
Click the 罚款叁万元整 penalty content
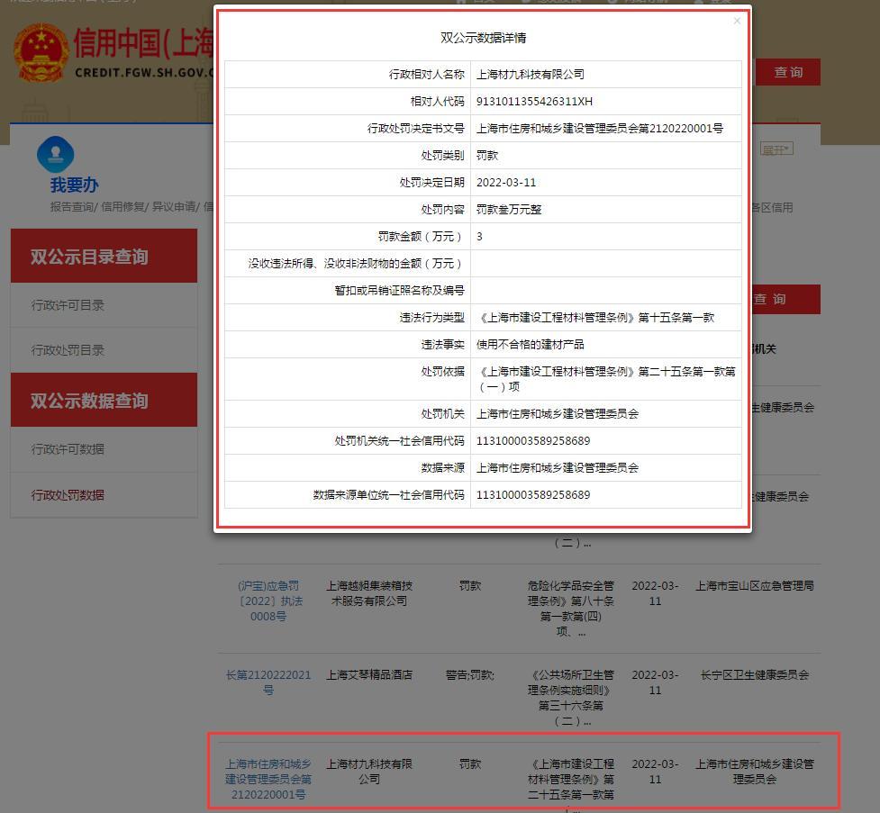(509, 209)
